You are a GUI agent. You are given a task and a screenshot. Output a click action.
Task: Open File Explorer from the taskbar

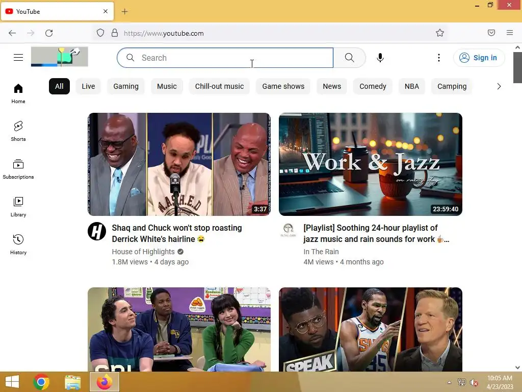pos(72,382)
